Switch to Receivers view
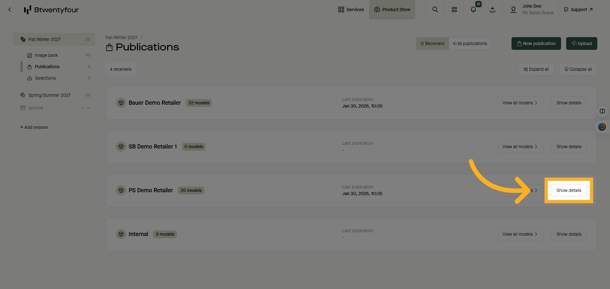Image resolution: width=610 pixels, height=289 pixels. point(432,43)
